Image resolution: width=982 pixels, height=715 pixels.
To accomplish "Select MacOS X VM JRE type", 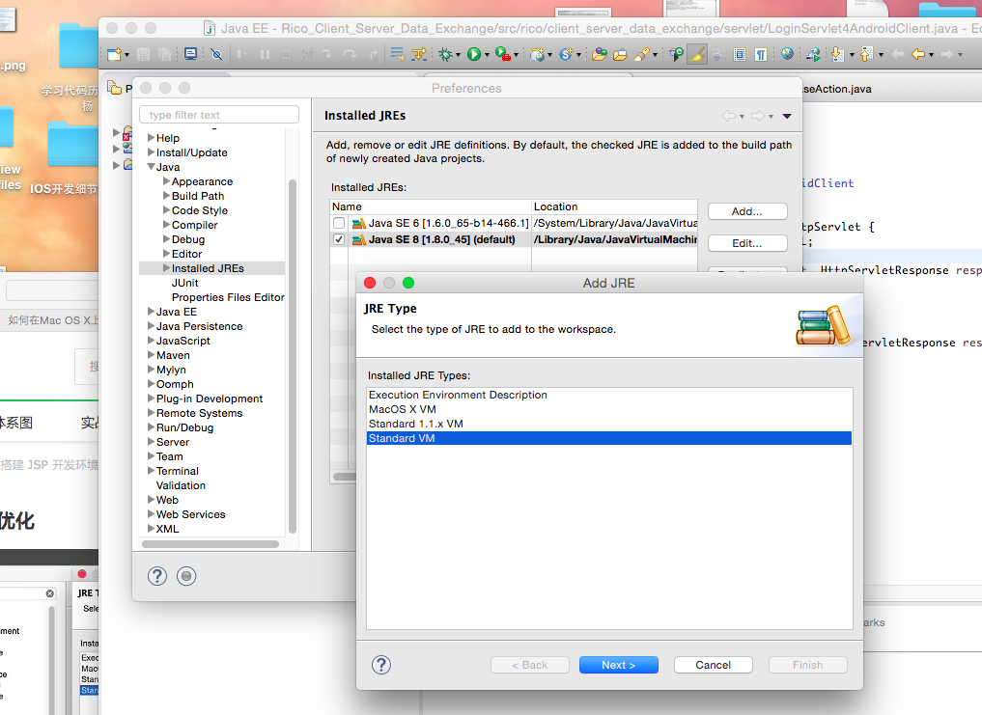I will click(608, 409).
